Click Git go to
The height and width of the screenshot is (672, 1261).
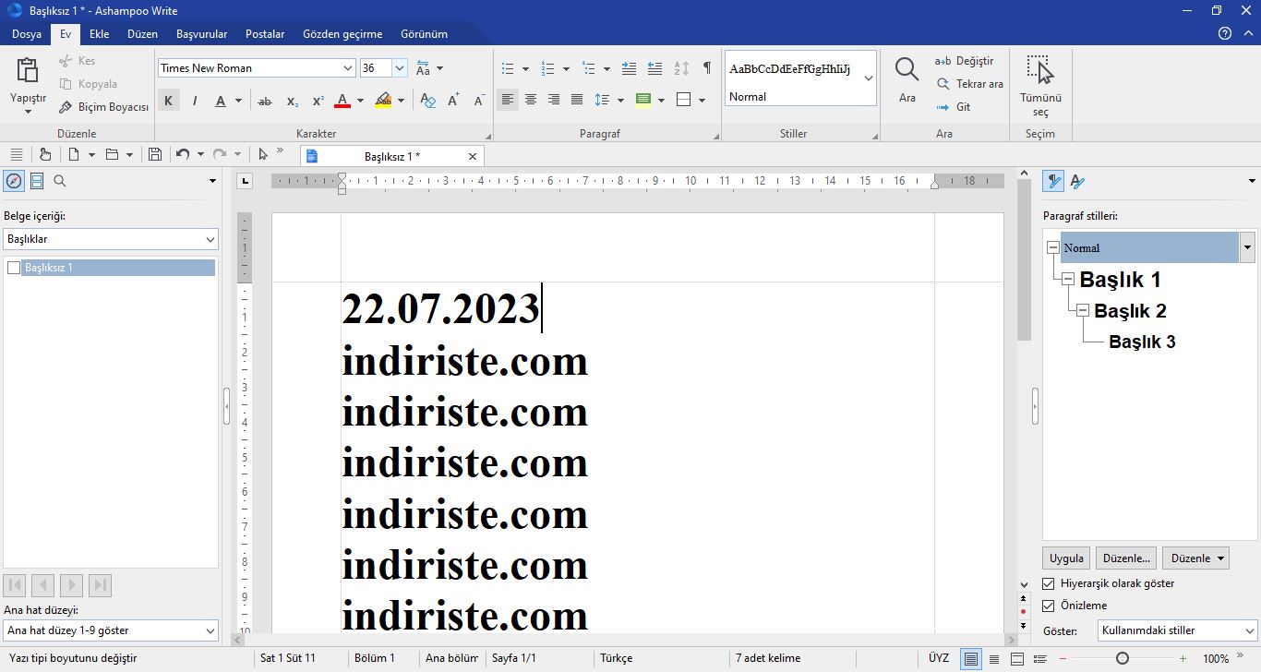pyautogui.click(x=954, y=107)
